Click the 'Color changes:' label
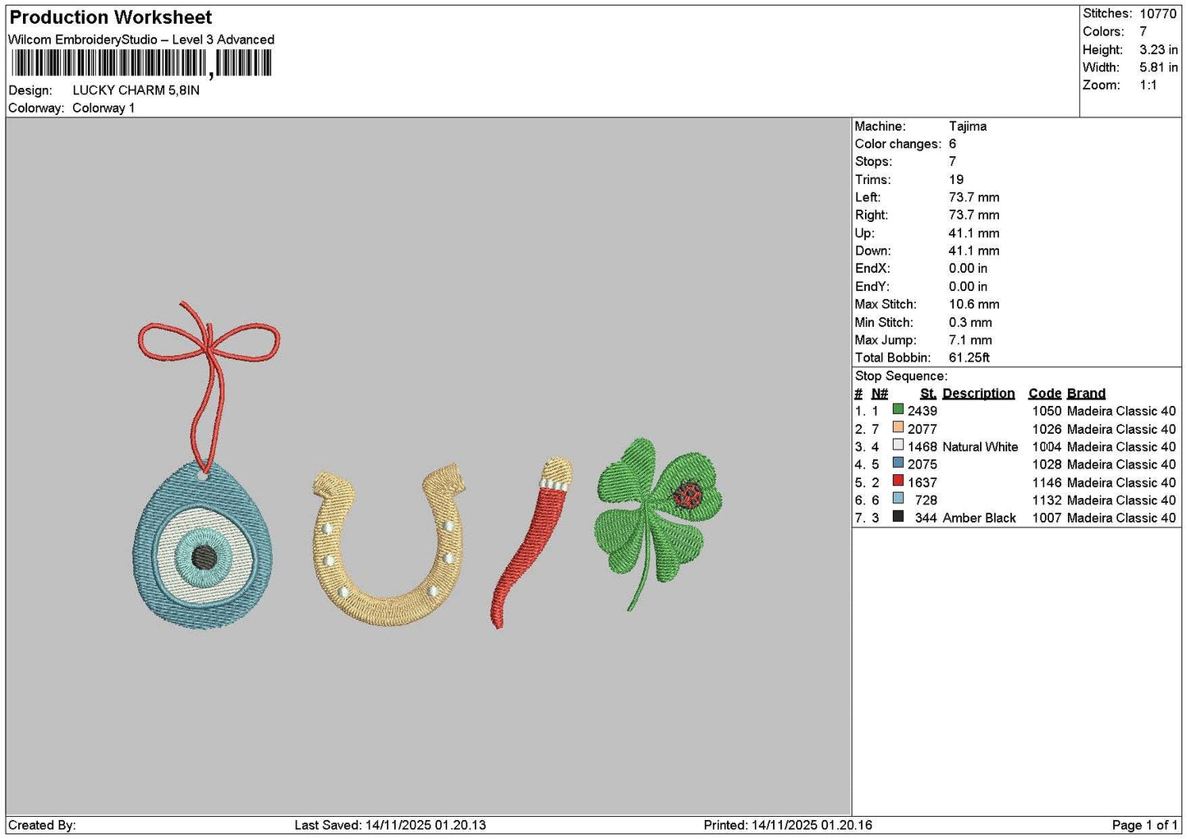This screenshot has width=1187, height=839. pos(898,144)
